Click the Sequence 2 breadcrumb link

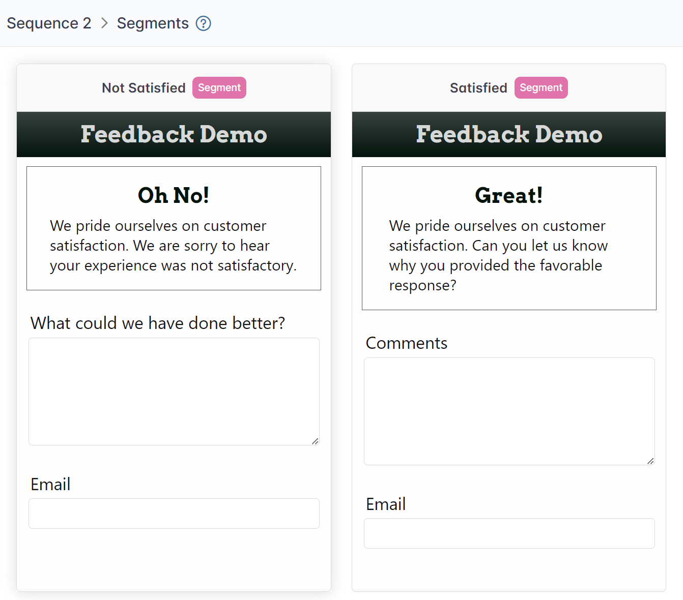click(49, 23)
